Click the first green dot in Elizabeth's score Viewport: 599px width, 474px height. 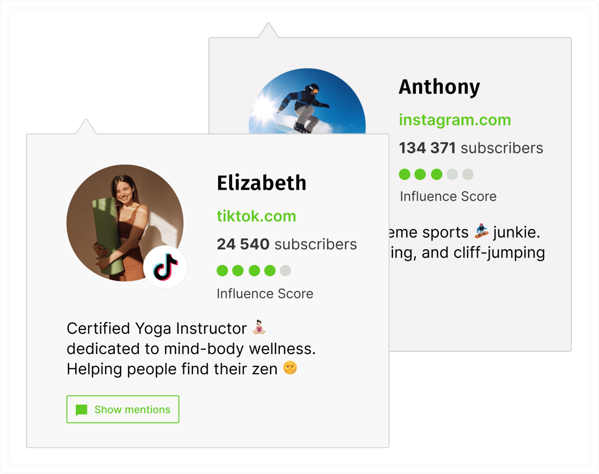click(x=222, y=270)
